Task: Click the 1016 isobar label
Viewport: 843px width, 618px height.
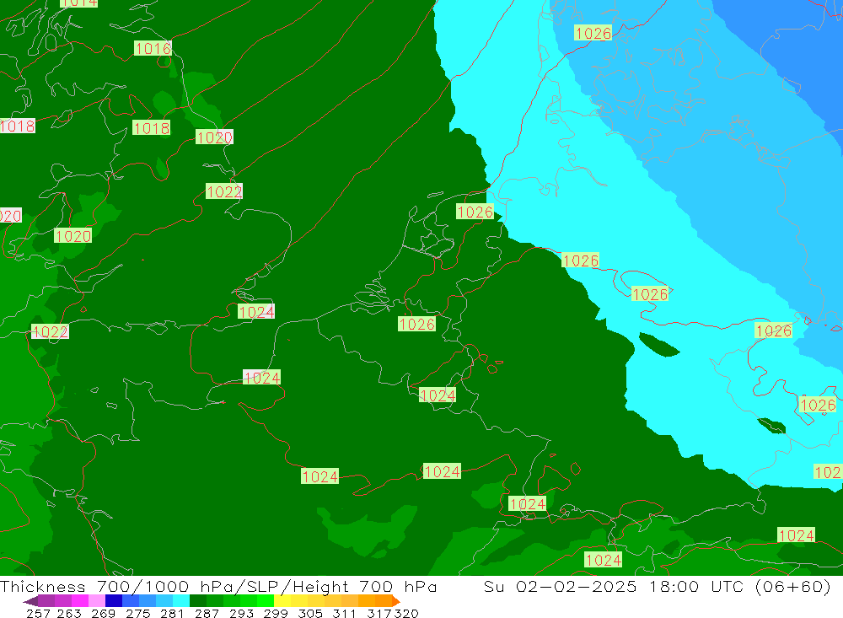Action: point(153,48)
